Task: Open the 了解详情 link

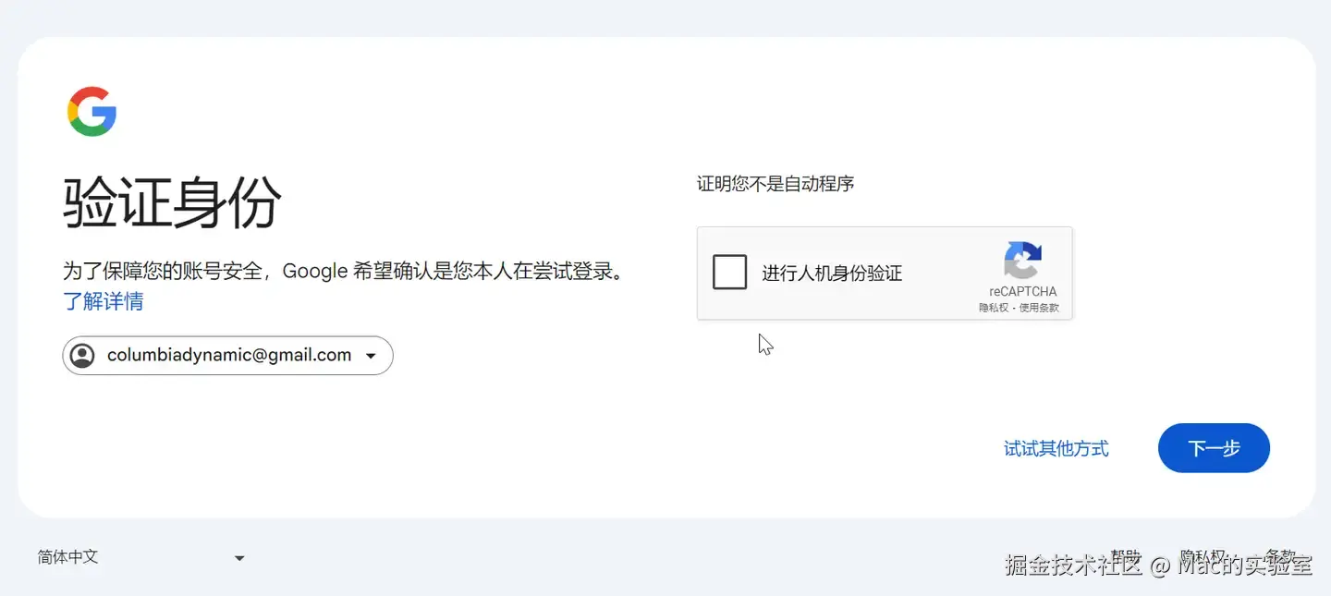Action: pos(103,301)
